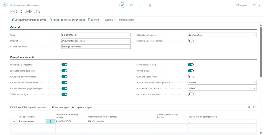
Task: Click Importer code déf. échange données header
Action: (x=67, y=116)
